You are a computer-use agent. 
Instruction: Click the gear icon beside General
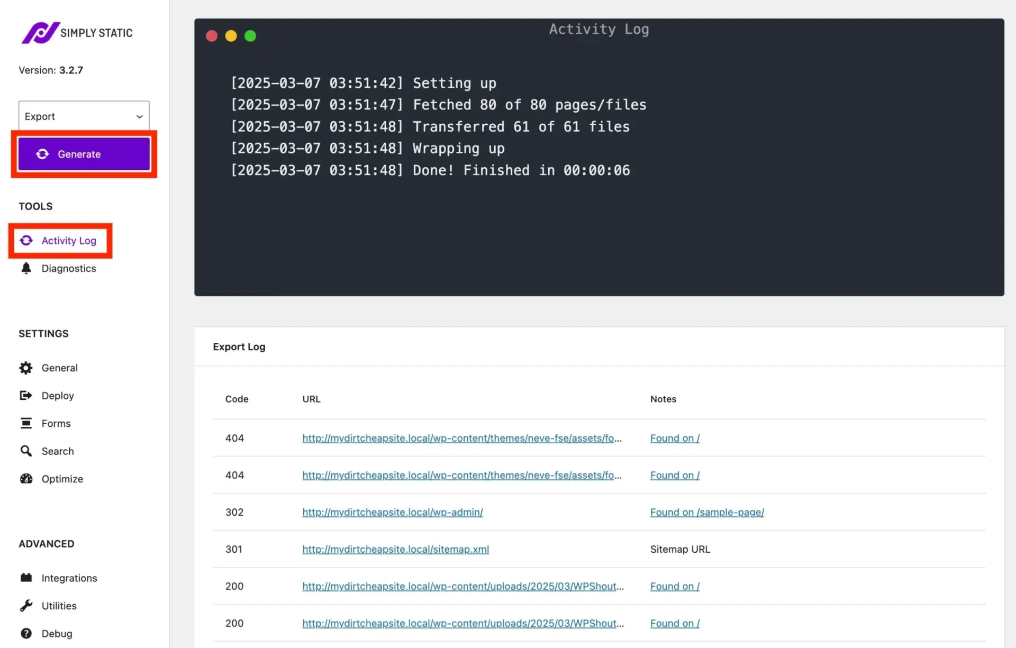point(26,368)
